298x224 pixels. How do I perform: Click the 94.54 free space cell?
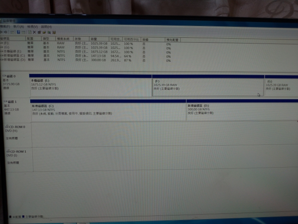116,56
